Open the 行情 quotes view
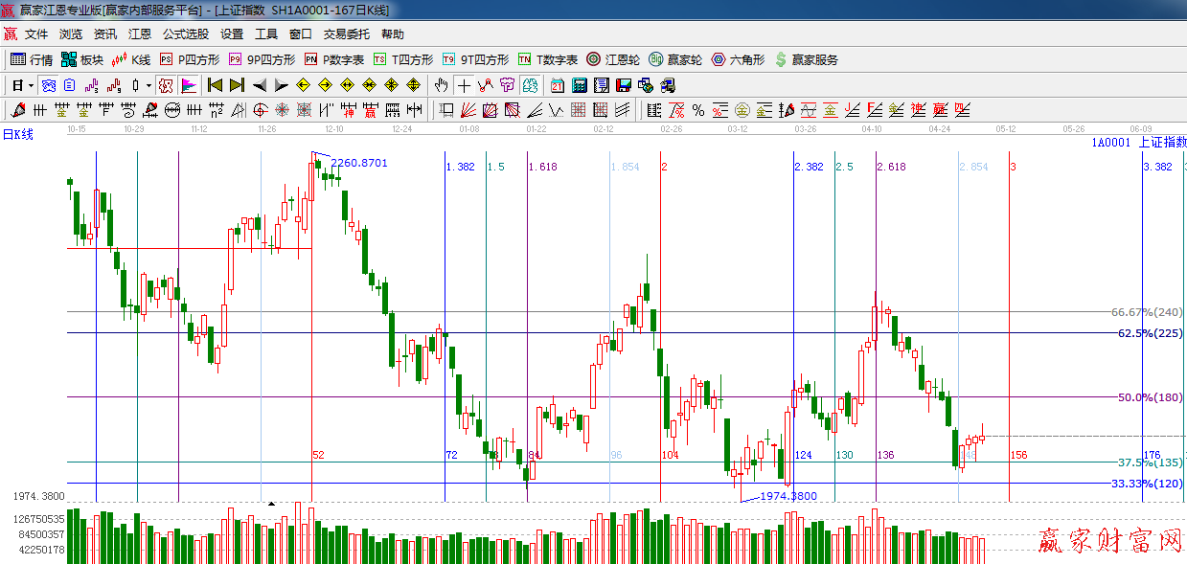The height and width of the screenshot is (564, 1187). tap(31, 59)
